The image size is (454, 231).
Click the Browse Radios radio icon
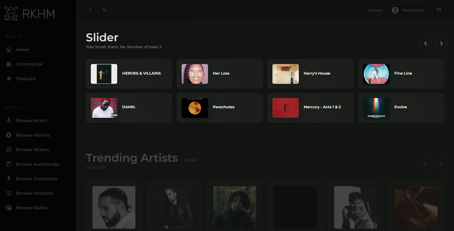[x=9, y=208]
